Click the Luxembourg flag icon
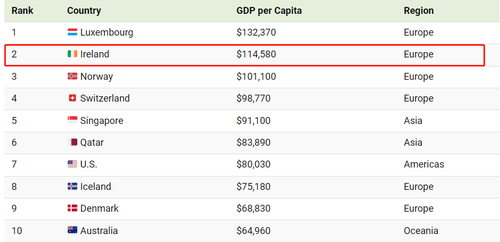The height and width of the screenshot is (242, 500). pos(72,32)
